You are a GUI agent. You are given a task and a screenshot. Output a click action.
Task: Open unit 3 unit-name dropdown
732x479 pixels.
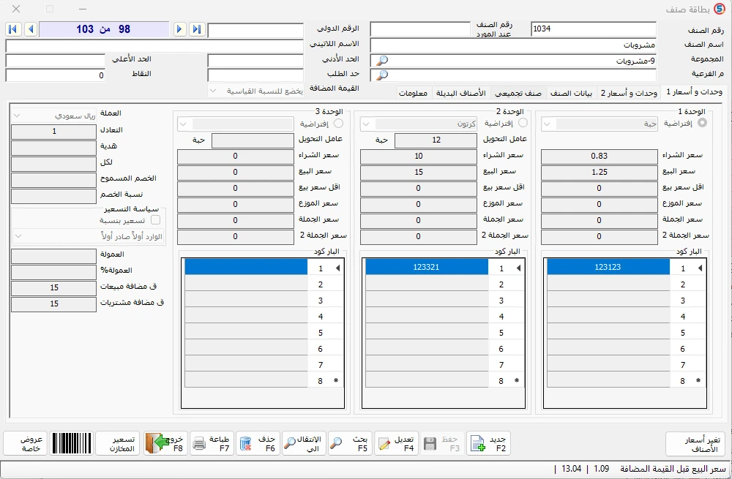pyautogui.click(x=183, y=124)
